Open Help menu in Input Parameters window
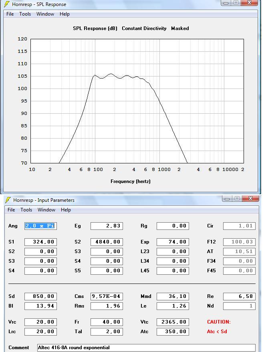Screen dimensions: 274x352 click(x=66, y=210)
